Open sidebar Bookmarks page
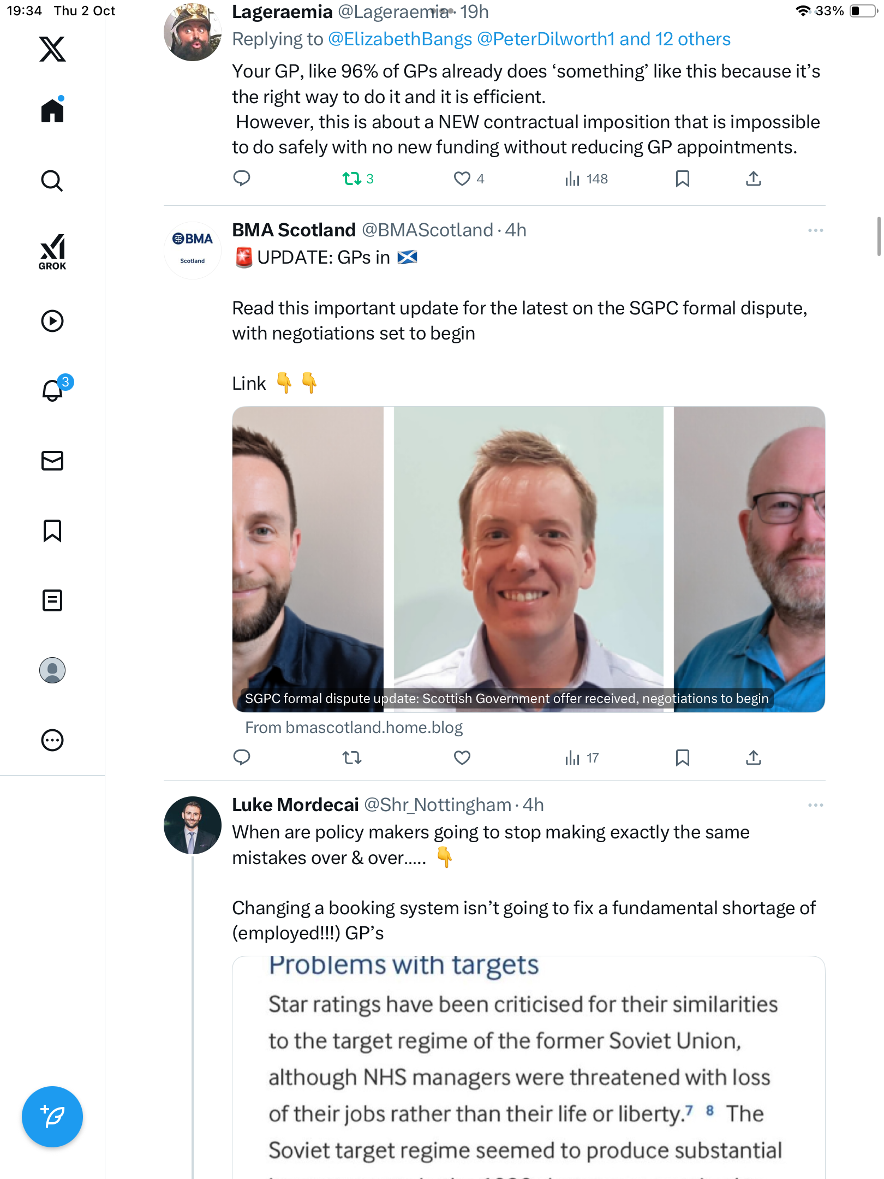 pos(52,531)
